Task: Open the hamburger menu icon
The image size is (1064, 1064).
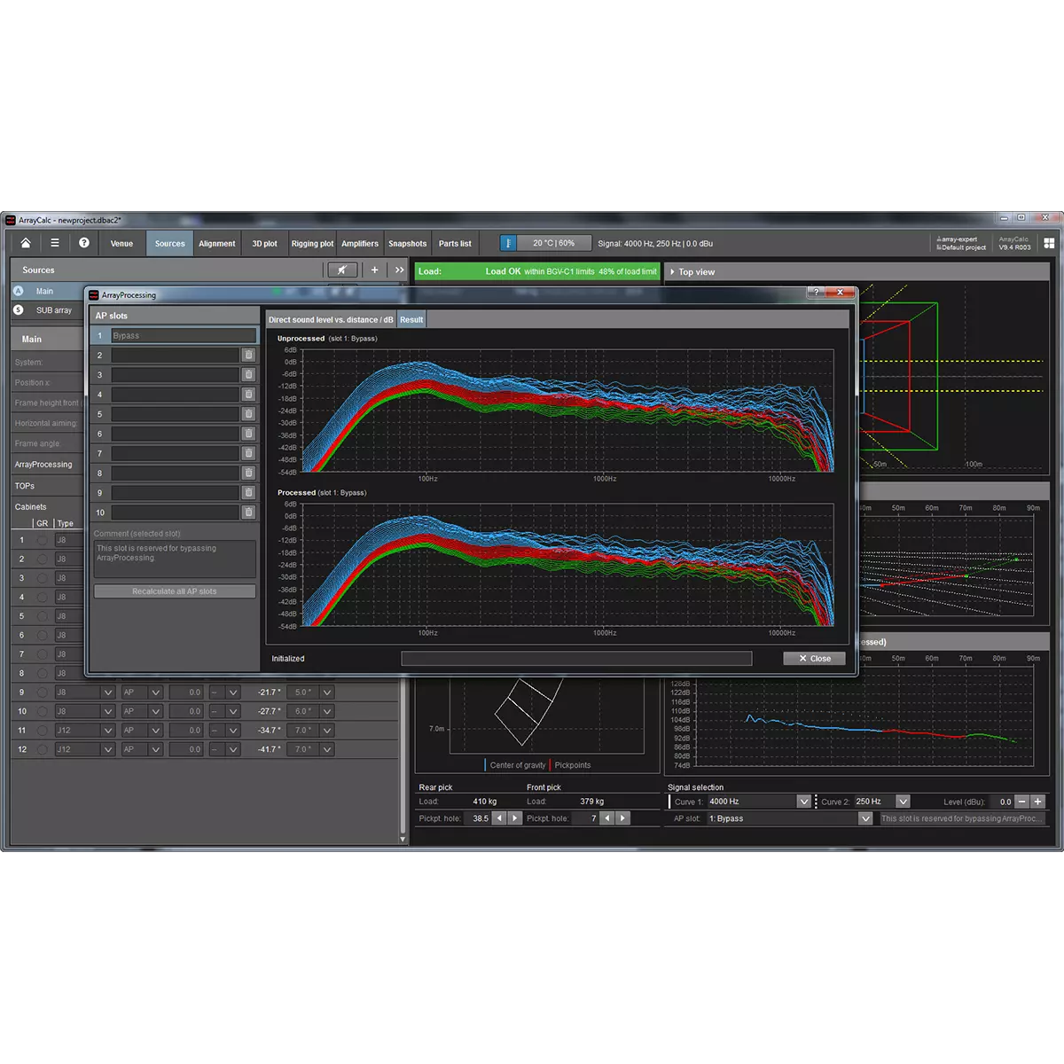Action: (55, 243)
